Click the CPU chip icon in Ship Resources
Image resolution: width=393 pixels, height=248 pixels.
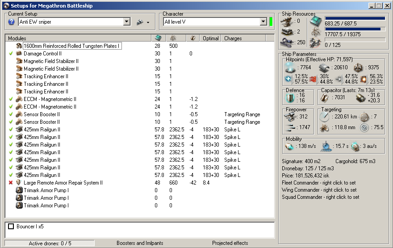[x=316, y=21]
